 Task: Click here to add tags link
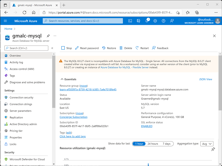click(73, 136)
